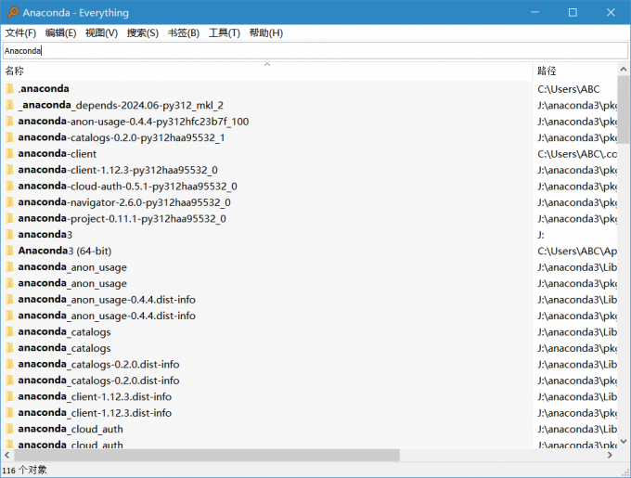Select the .anaconda folder name
Viewport: 631px width, 478px height.
coord(44,88)
